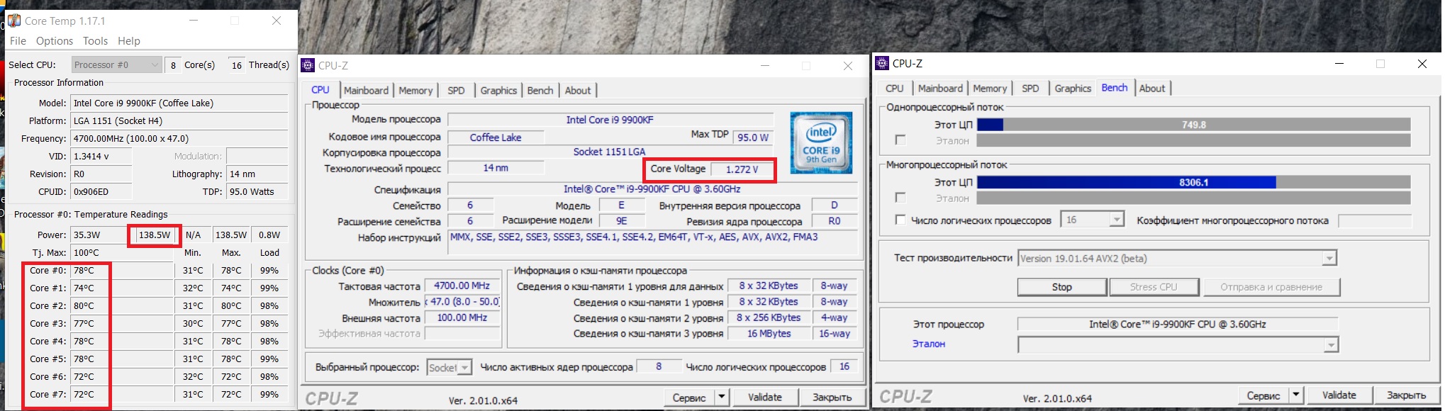Open Сервис dropdown arrow in right CPU-Z
The height and width of the screenshot is (411, 1445).
1296,395
